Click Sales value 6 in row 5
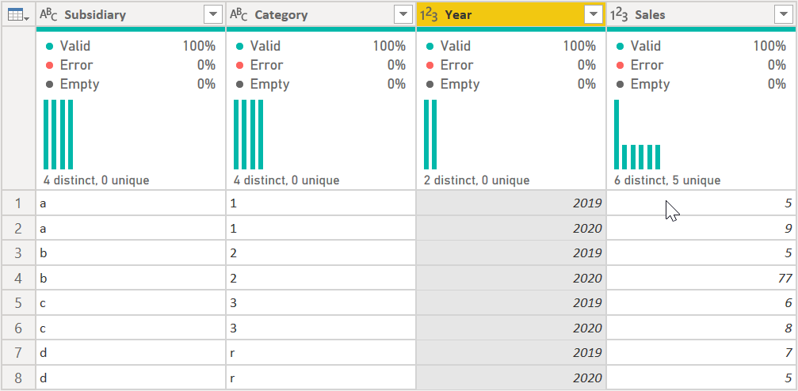The width and height of the screenshot is (798, 391). click(702, 302)
